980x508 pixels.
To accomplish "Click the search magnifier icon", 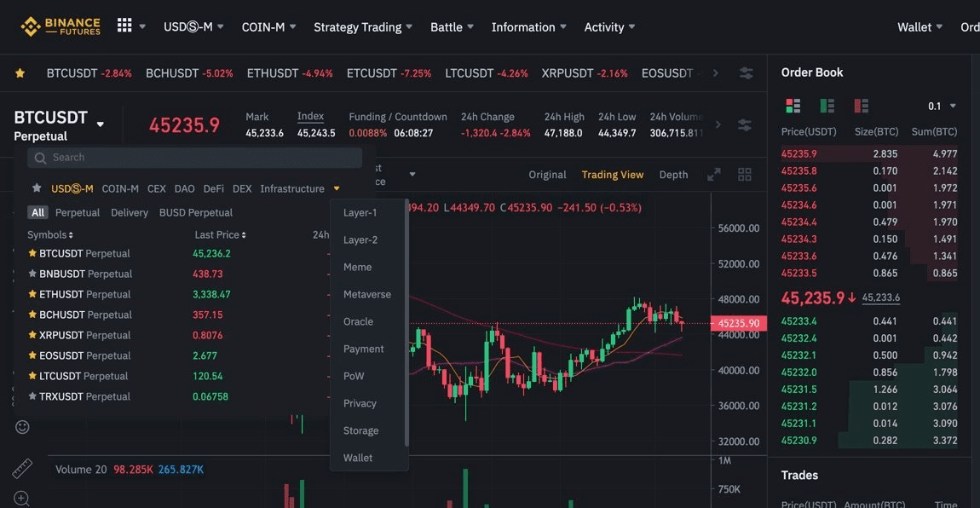I will coord(41,158).
